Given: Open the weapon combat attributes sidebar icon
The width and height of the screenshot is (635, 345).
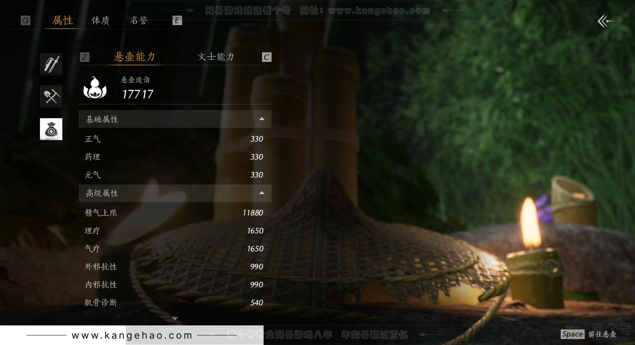Looking at the screenshot, I should tap(51, 64).
